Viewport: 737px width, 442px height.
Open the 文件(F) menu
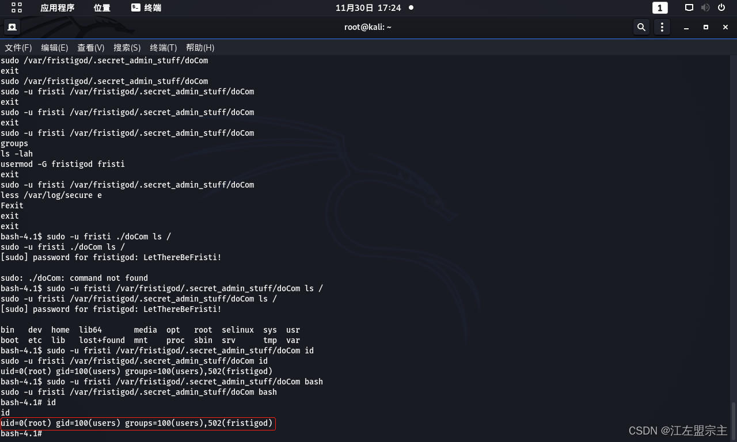[x=18, y=48]
